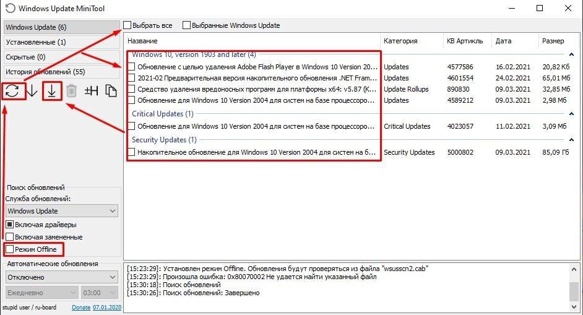This screenshot has height=315, width=583.
Task: Click the Critical Updates (1) group header
Action: click(x=163, y=114)
